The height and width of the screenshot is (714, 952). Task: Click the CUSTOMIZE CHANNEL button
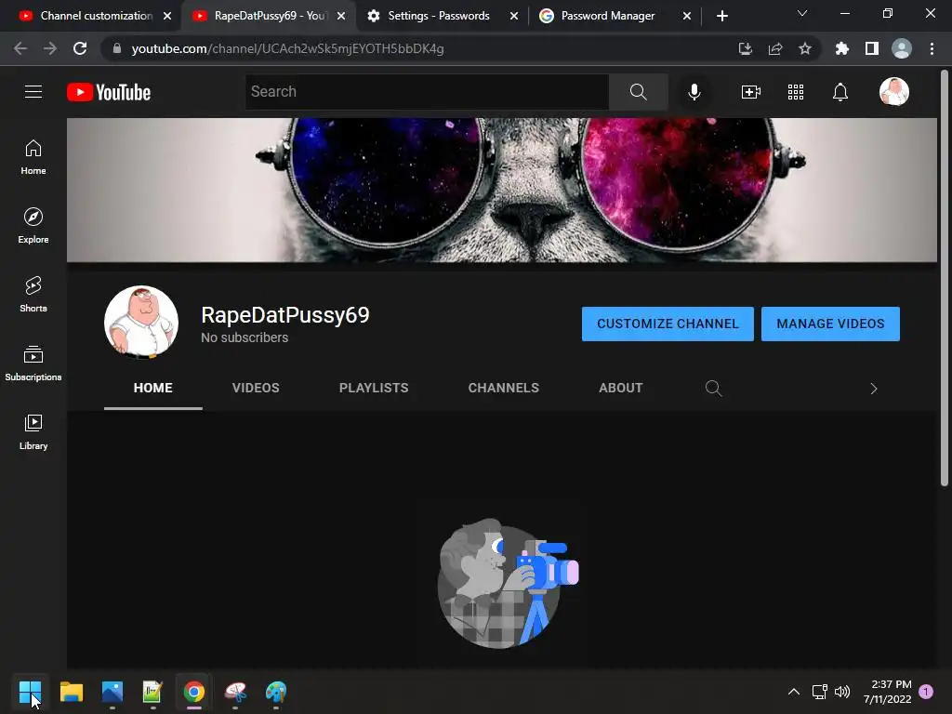point(668,324)
